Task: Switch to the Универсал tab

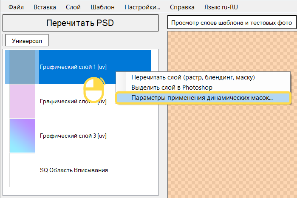Action: click(x=27, y=41)
